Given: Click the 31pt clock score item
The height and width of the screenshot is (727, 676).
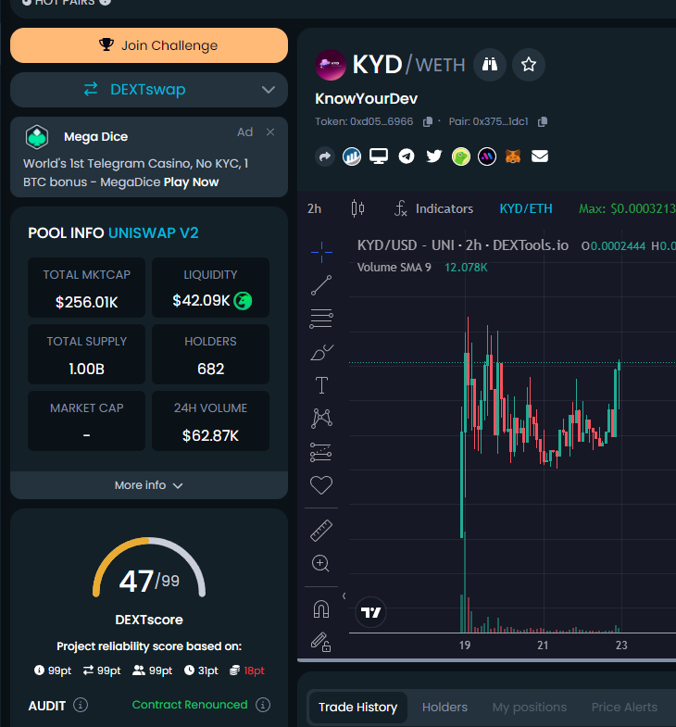Looking at the screenshot, I should 201,671.
